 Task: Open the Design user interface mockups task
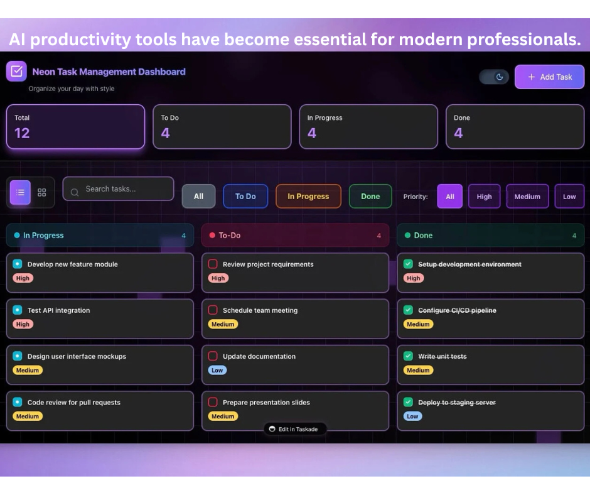click(x=100, y=365)
